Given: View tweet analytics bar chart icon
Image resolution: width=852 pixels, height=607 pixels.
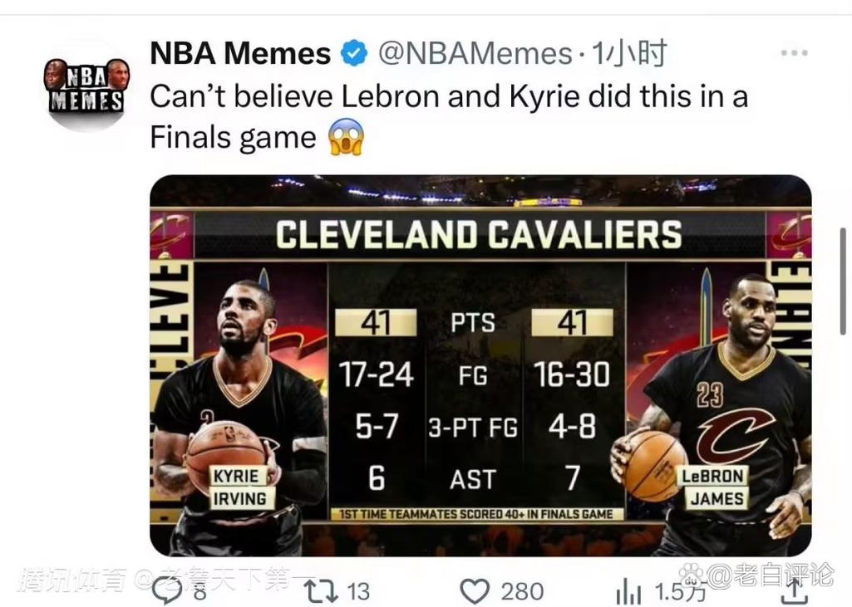Looking at the screenshot, I should [x=628, y=591].
